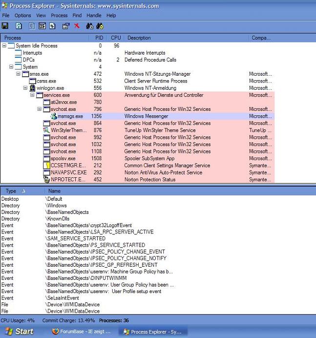Sort handles by the Type column header
Image resolution: width=316 pixels, height=338 pixels.
(22, 191)
